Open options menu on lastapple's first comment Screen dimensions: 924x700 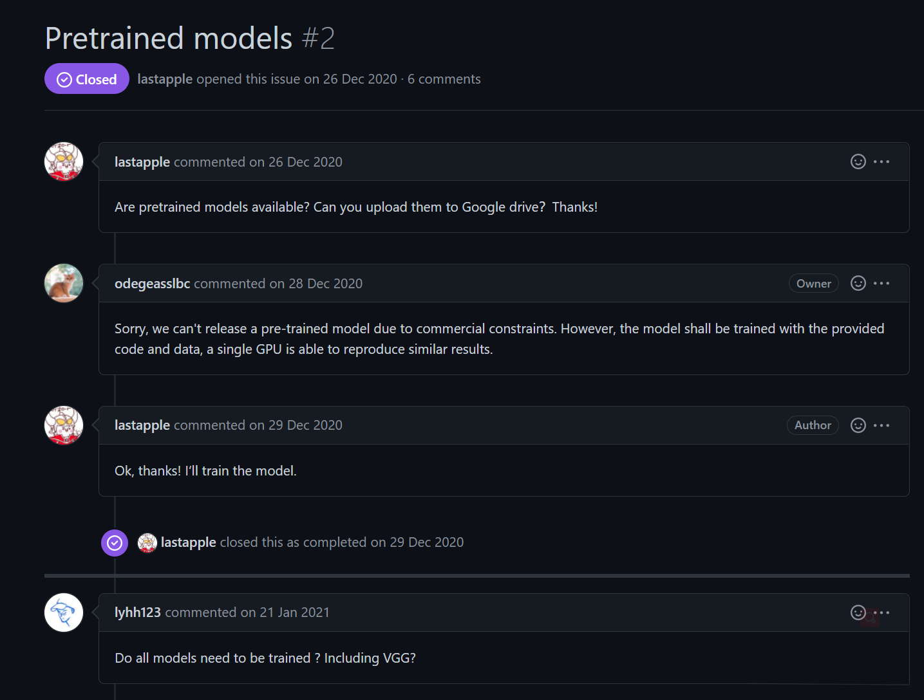(882, 161)
